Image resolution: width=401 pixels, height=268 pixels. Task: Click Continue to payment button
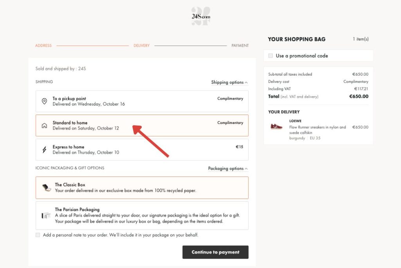(215, 252)
